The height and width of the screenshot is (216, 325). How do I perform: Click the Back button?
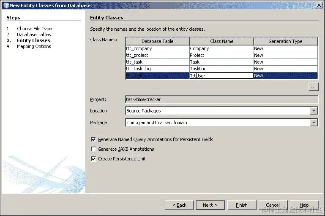pos(179,205)
